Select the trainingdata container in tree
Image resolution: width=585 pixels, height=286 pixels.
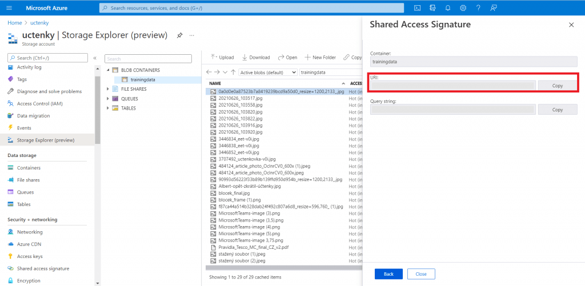143,79
